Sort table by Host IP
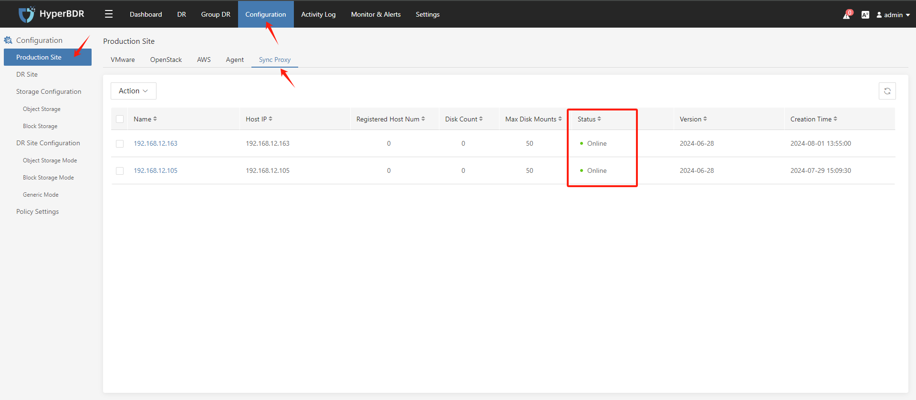The height and width of the screenshot is (400, 916). [271, 119]
